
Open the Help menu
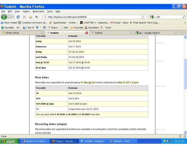(58, 12)
